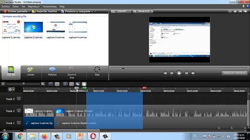Play the preview video
Viewport: 250px width, 140px height.
click(179, 73)
